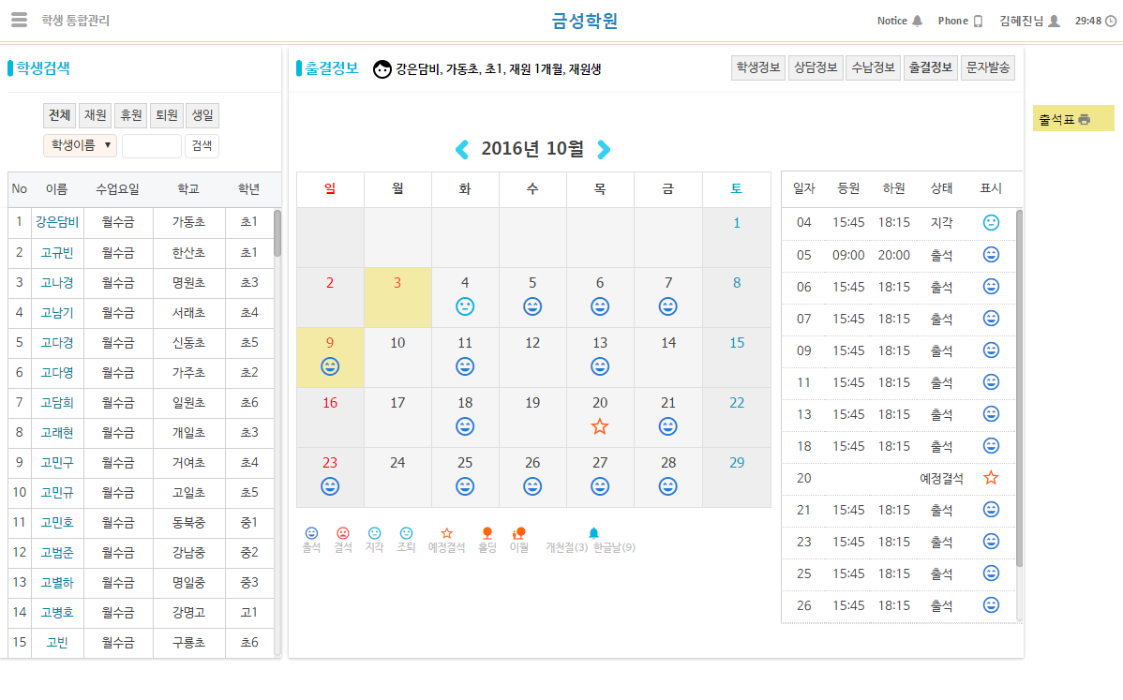Click 학생 통합관리 header text
The image size is (1123, 700).
[x=75, y=21]
